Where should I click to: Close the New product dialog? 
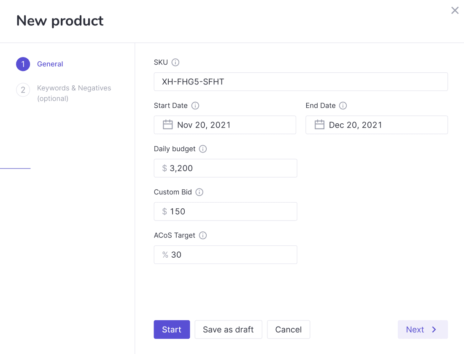(x=455, y=10)
